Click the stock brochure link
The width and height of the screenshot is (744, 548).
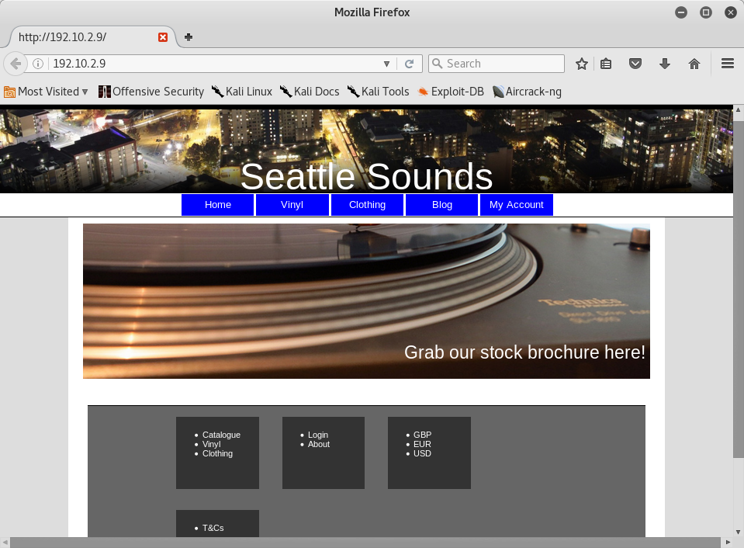[524, 352]
